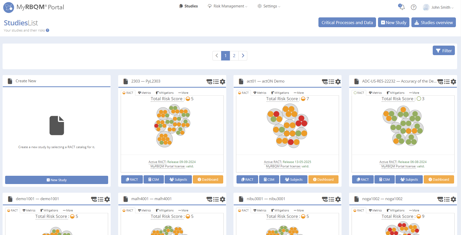
Task: Open Subjects for ADC-US-RES-22232 study
Action: point(409,179)
